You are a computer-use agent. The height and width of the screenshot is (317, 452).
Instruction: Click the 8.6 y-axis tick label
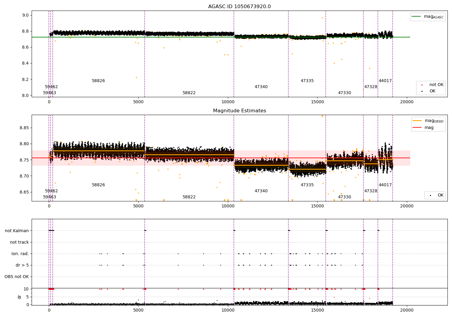click(25, 47)
